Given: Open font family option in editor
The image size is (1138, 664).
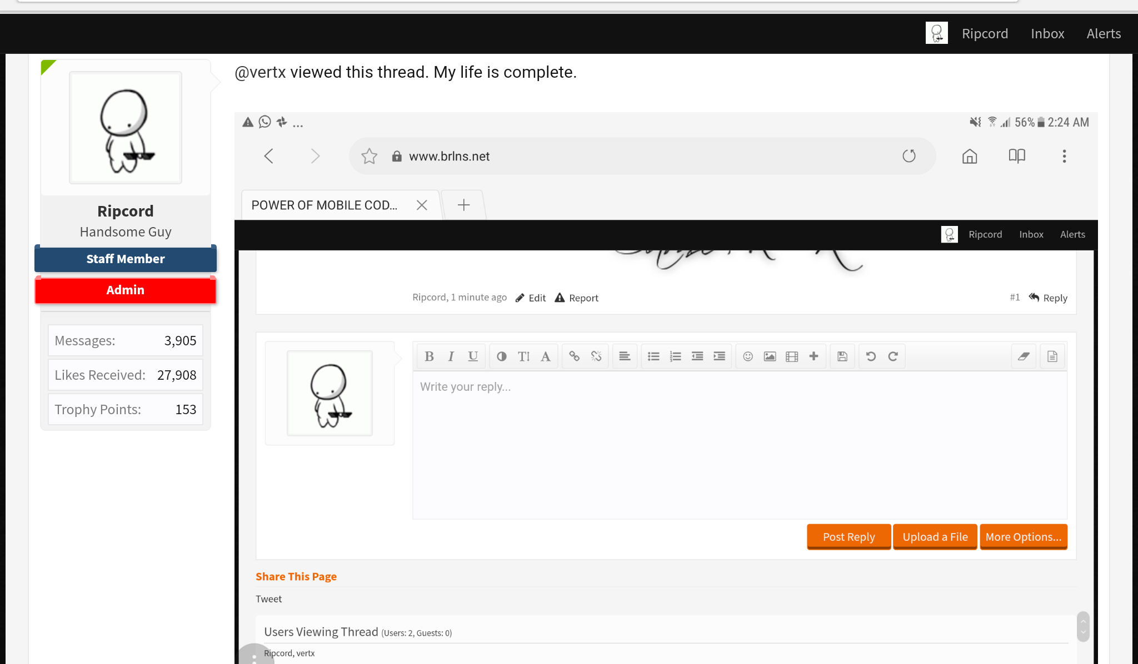Looking at the screenshot, I should click(x=546, y=356).
